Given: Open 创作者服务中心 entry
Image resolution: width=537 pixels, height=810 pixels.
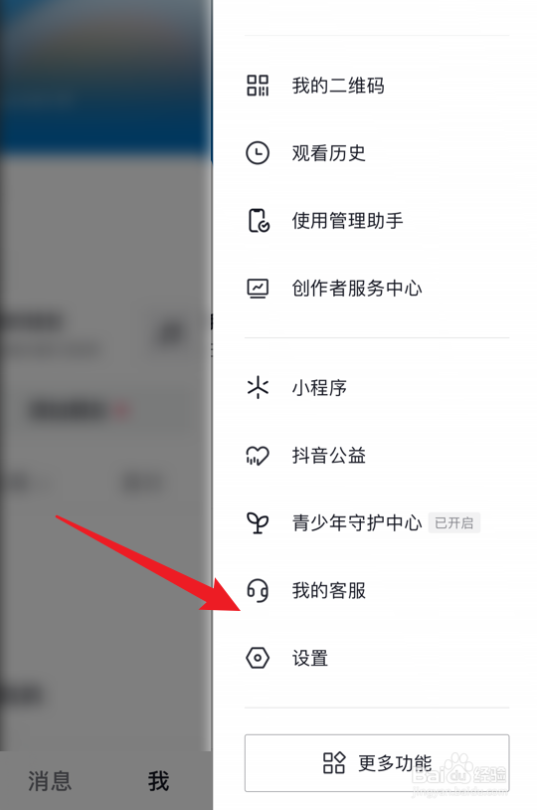Looking at the screenshot, I should [377, 289].
